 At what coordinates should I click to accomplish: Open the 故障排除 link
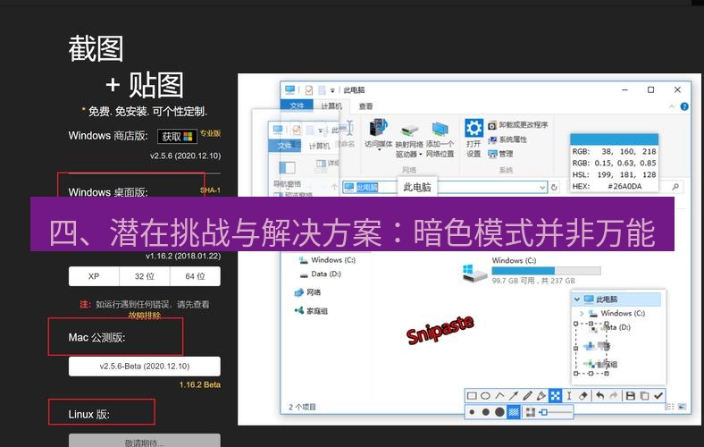coord(145,316)
